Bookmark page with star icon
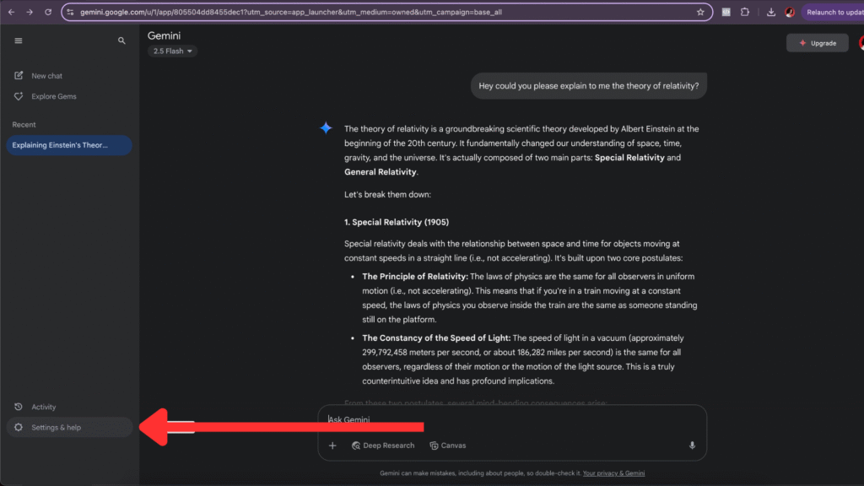The height and width of the screenshot is (486, 864). click(700, 12)
